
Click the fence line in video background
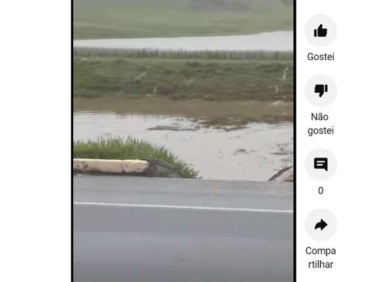pyautogui.click(x=184, y=54)
